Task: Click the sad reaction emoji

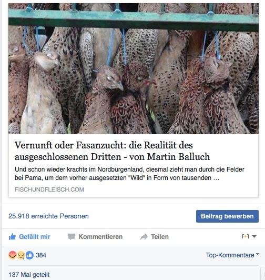Action: coord(21,255)
